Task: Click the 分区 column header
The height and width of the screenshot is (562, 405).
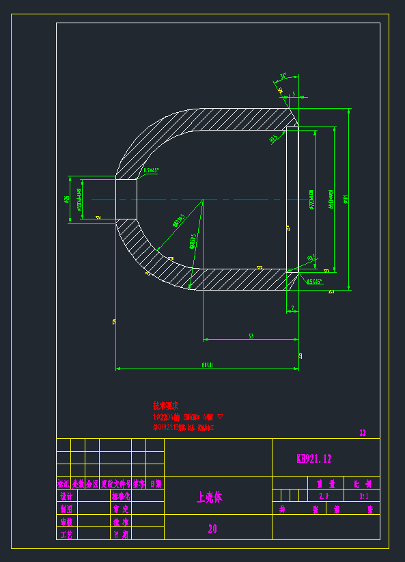Action: pyautogui.click(x=92, y=484)
